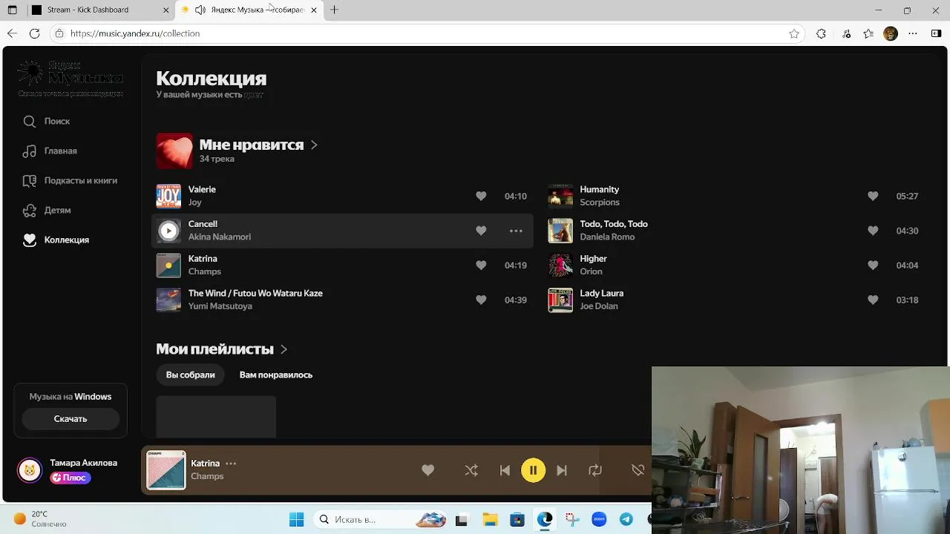Add page to favorites star

click(x=794, y=33)
